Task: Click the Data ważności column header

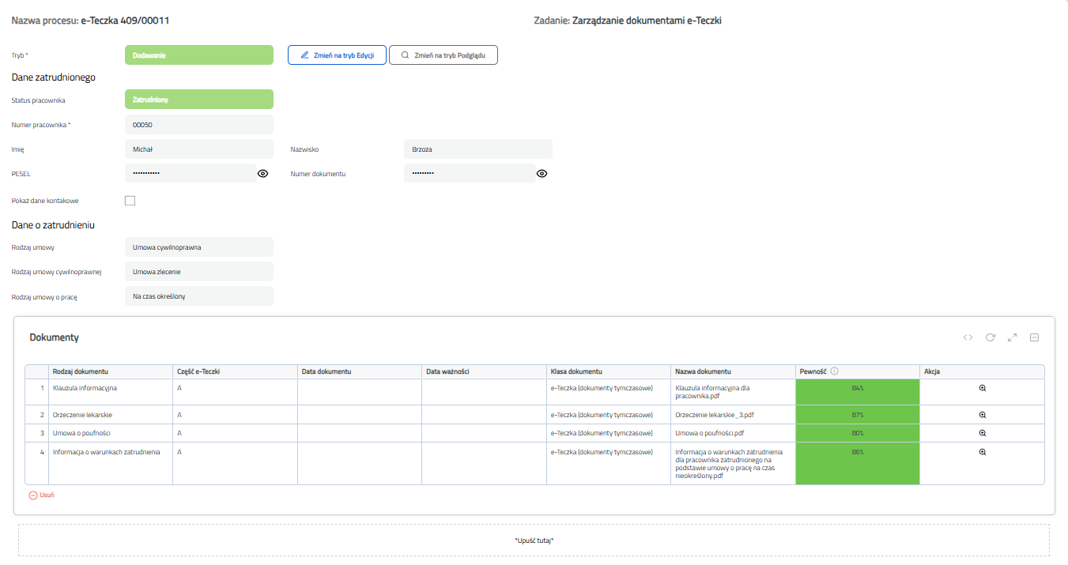Action: click(x=484, y=371)
